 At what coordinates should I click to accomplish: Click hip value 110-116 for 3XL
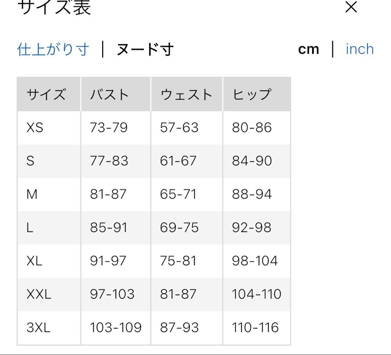[x=255, y=327]
